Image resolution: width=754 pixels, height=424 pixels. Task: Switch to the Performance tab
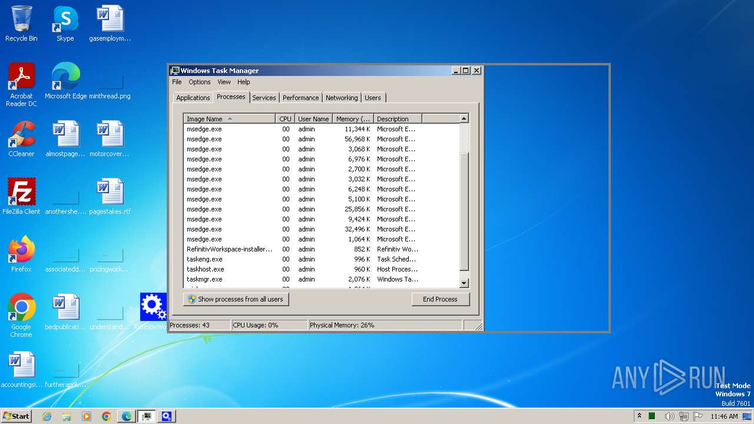point(300,98)
